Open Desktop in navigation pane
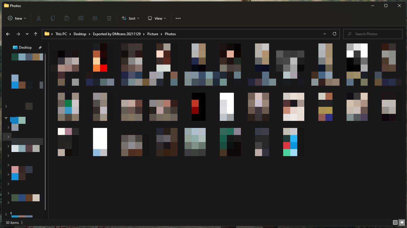The image size is (407, 228). coord(25,48)
